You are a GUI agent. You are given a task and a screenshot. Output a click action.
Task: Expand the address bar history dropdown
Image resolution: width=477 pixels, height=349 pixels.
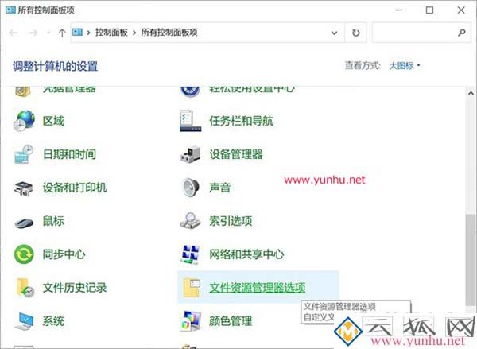(334, 33)
